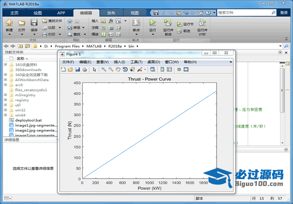Click the comment percent (%) icon

pos(104,27)
